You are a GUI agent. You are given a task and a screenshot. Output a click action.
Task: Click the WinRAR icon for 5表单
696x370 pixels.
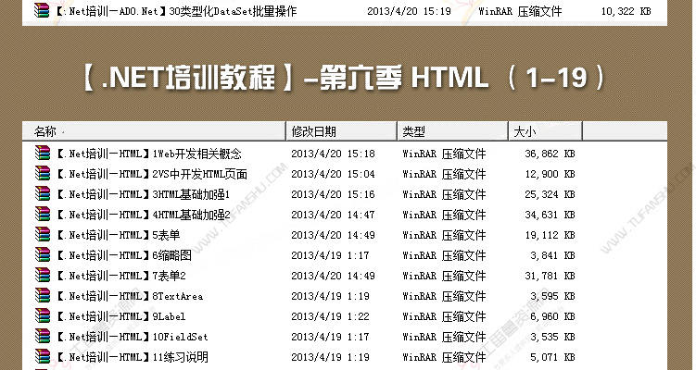pos(43,235)
